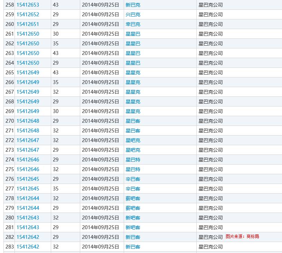Open application number 15412652 in row 259
This screenshot has height=253, width=282.
click(x=28, y=15)
